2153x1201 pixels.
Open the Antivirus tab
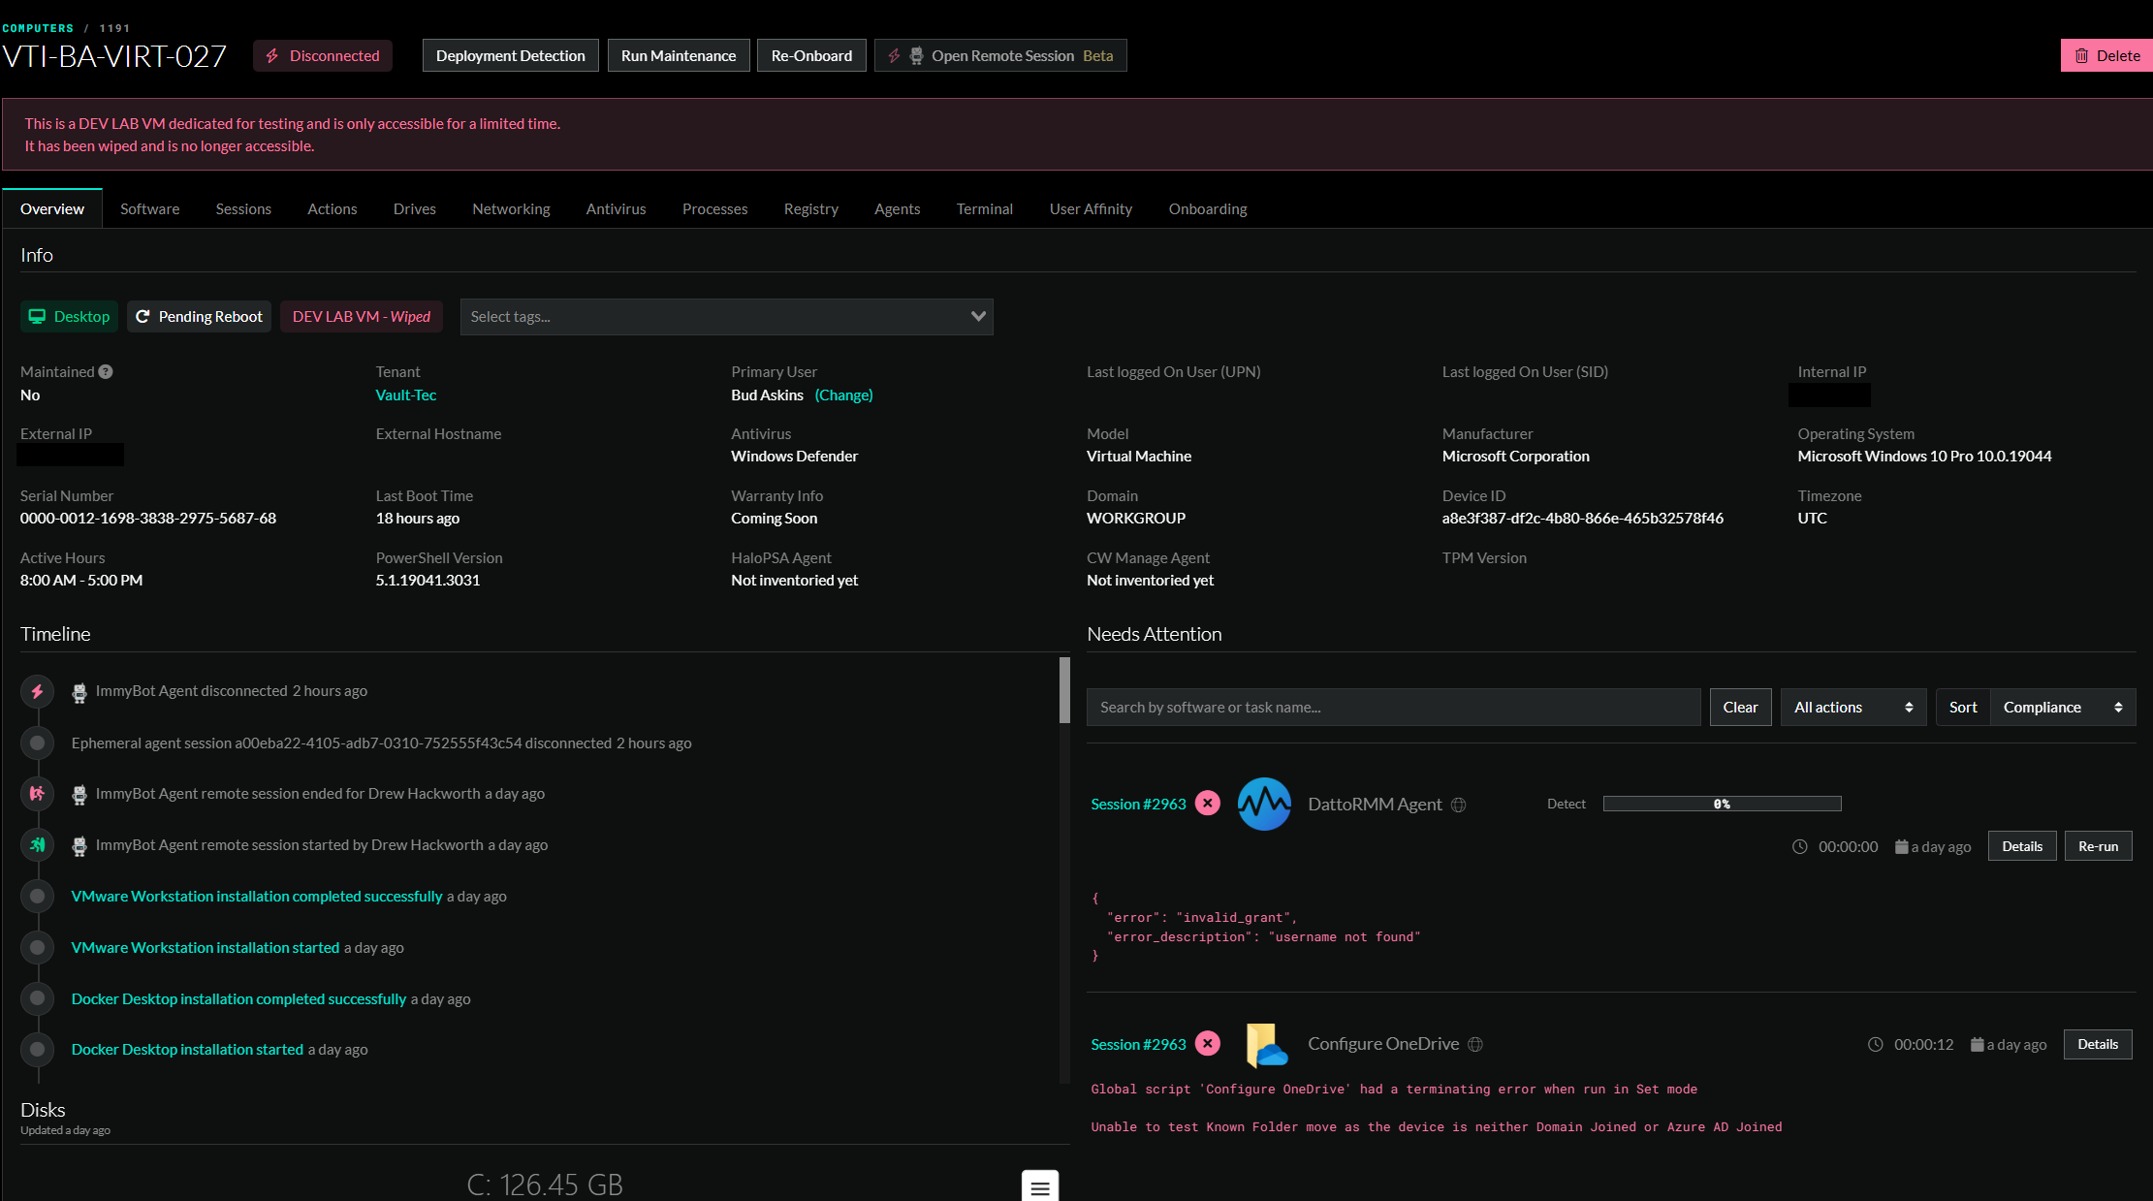click(616, 209)
